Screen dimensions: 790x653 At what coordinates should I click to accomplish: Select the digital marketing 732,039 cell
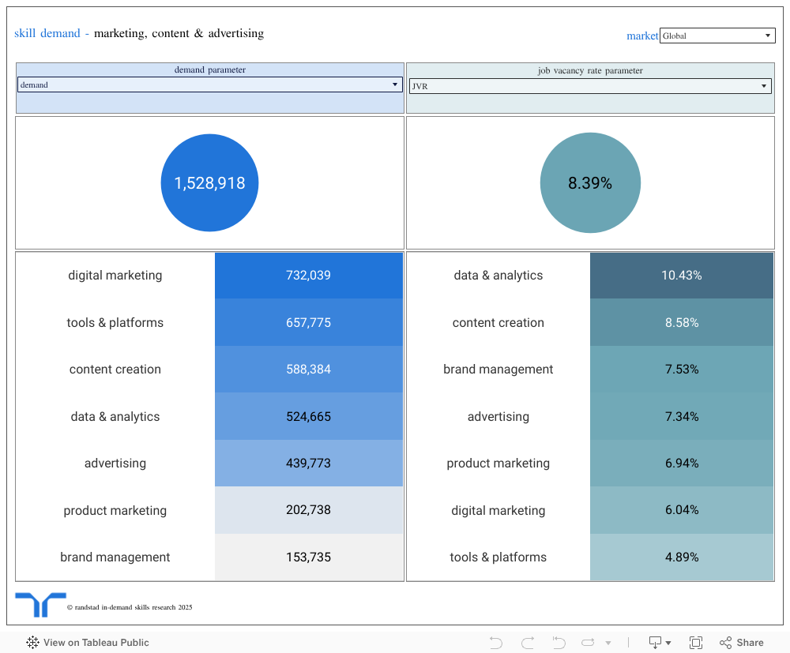[308, 276]
